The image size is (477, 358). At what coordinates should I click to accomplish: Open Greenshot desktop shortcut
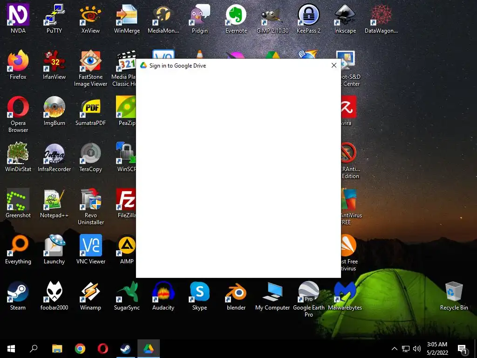pos(18,203)
